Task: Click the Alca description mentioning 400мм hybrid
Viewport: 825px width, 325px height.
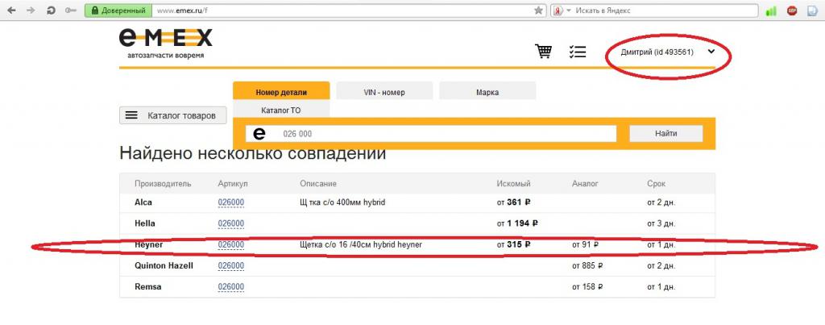Action: pos(342,202)
